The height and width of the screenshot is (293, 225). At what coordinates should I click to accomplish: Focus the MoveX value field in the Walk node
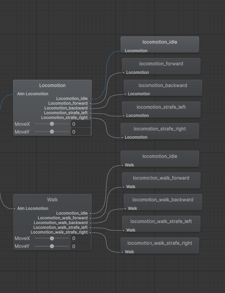point(81,238)
